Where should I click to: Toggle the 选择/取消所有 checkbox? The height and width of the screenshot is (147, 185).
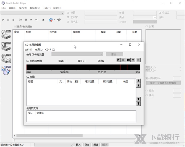tap(15, 27)
